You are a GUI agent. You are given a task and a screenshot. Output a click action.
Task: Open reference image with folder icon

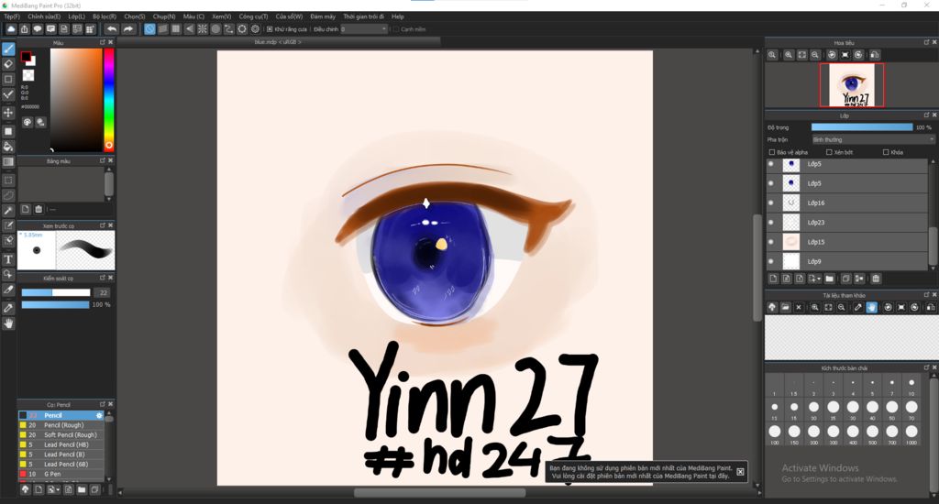coord(785,307)
